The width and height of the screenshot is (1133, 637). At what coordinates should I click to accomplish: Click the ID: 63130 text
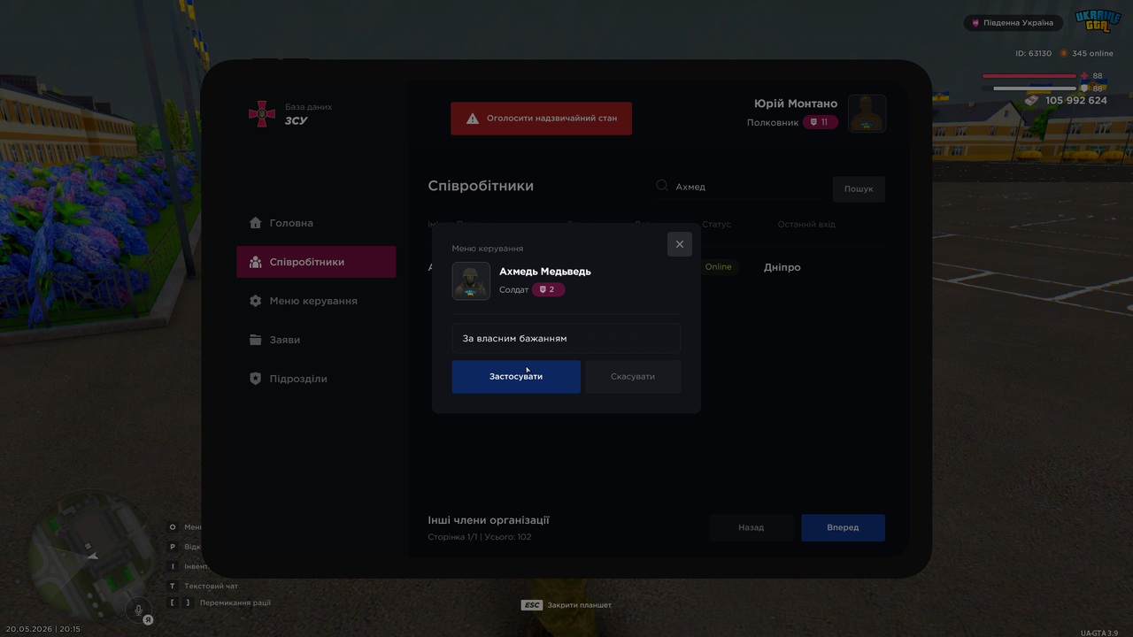tap(1034, 53)
